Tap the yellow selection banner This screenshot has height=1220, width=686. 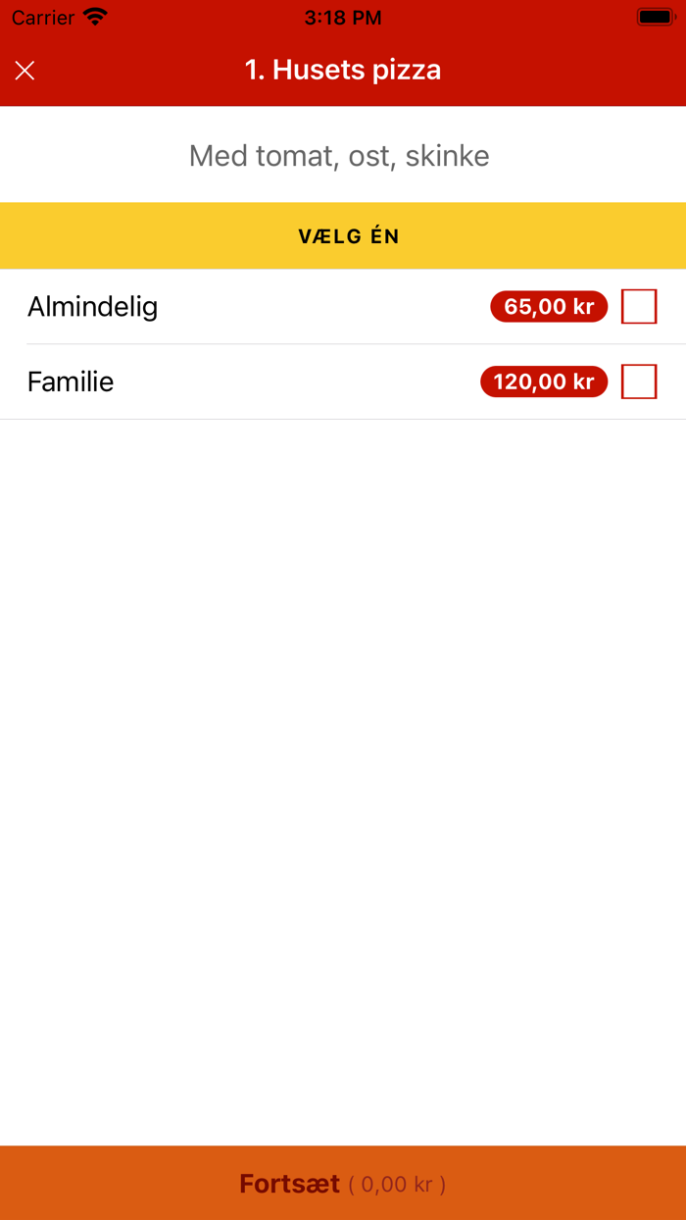[343, 235]
